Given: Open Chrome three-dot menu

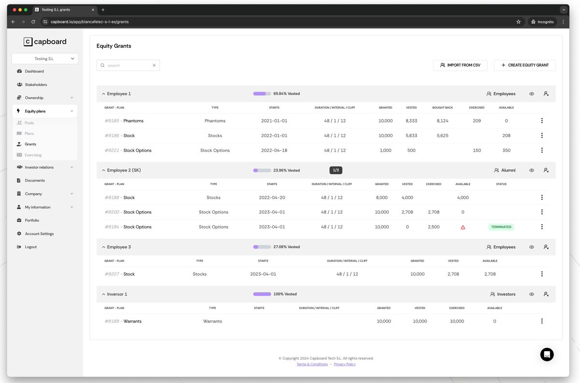Looking at the screenshot, I should [x=563, y=22].
